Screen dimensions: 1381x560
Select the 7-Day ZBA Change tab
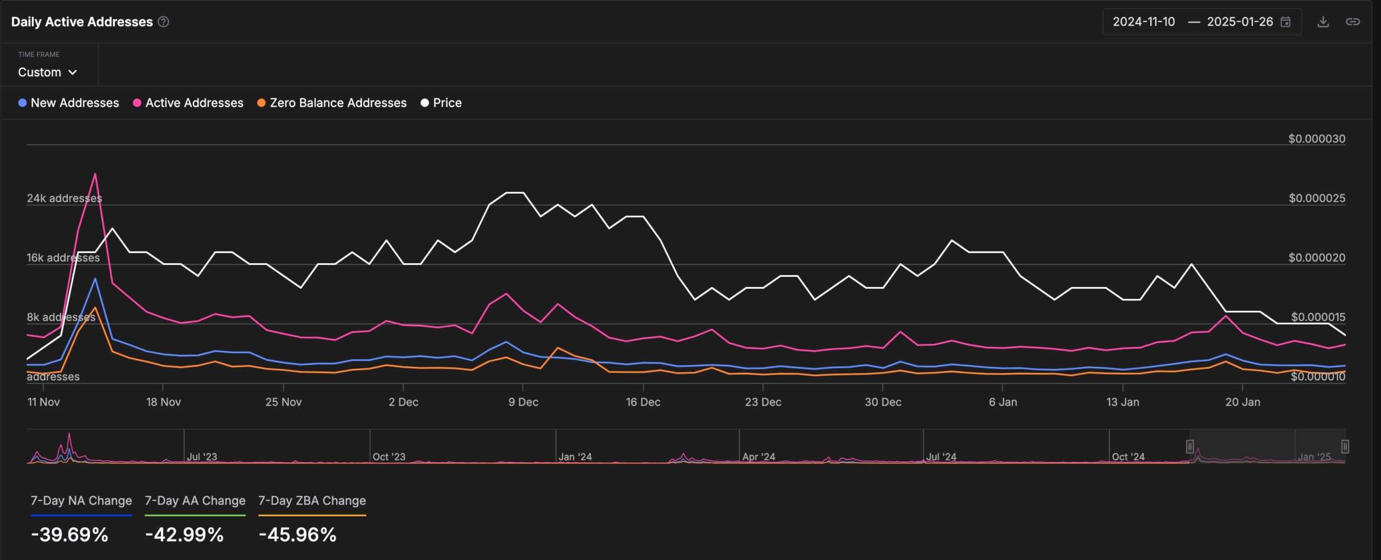[312, 501]
